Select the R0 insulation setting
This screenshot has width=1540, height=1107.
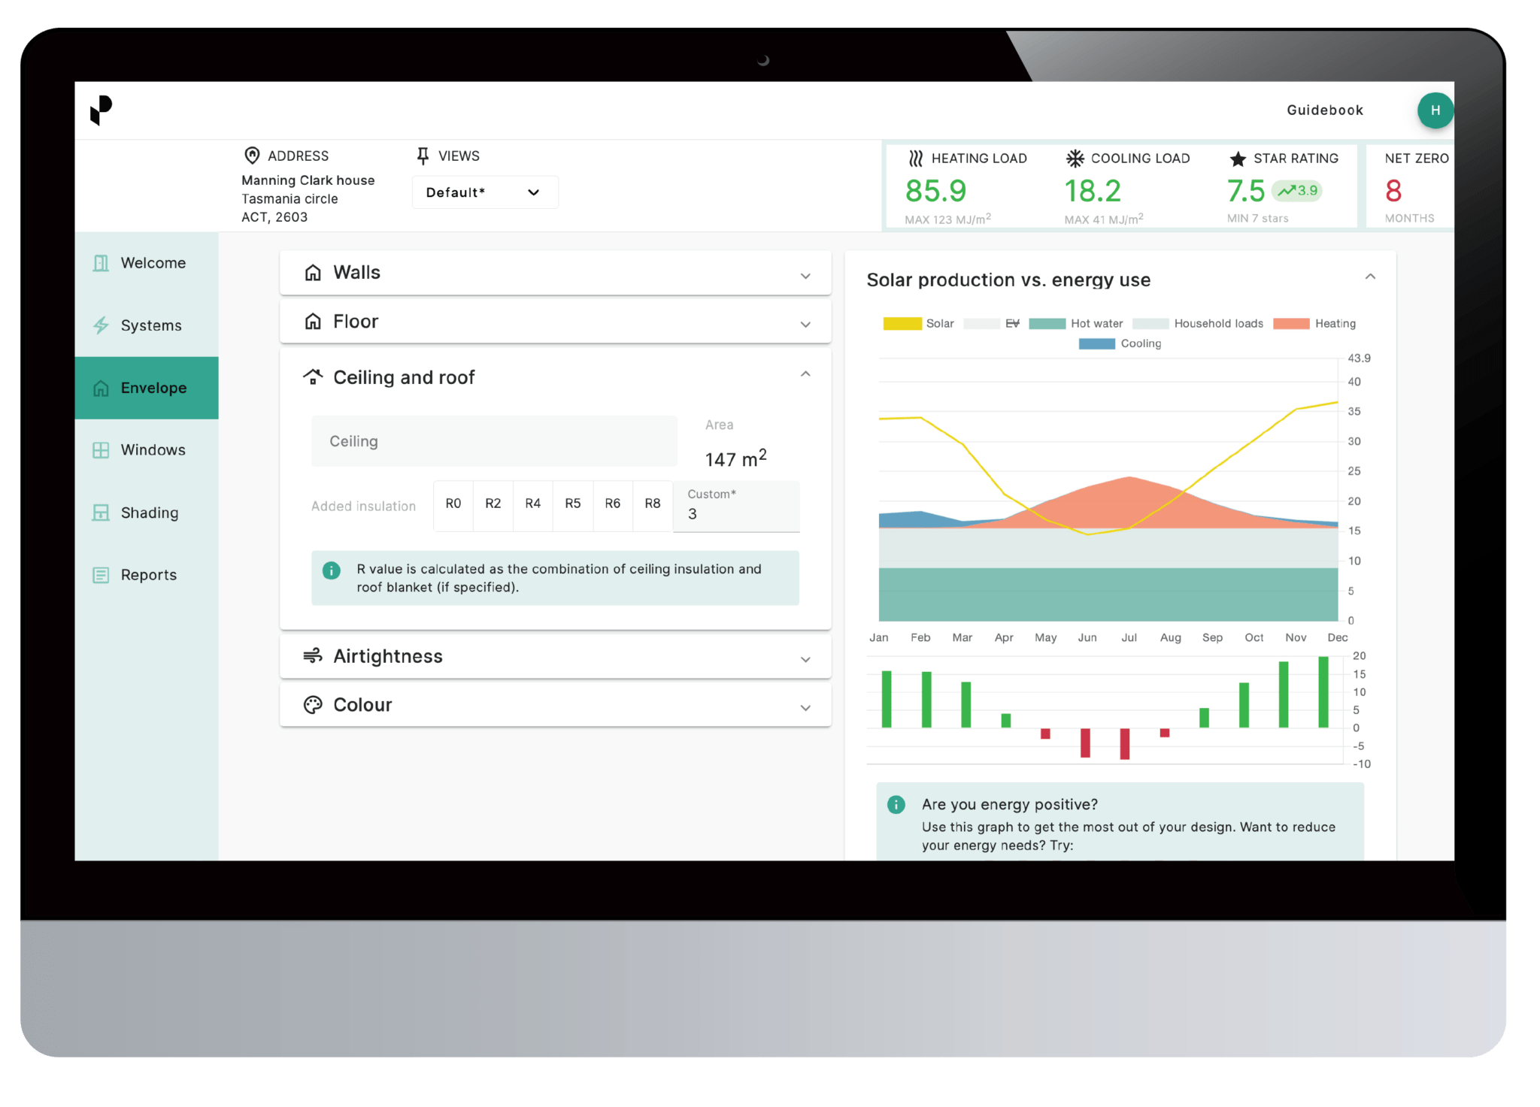click(x=453, y=504)
